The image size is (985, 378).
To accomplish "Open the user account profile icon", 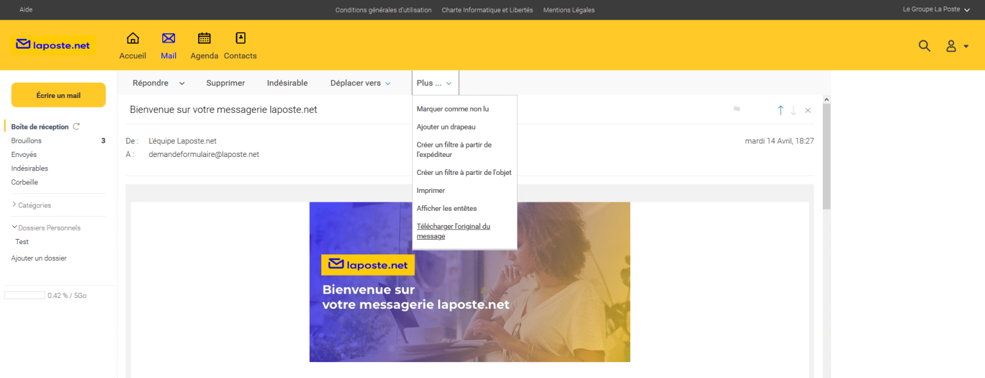I will click(952, 46).
